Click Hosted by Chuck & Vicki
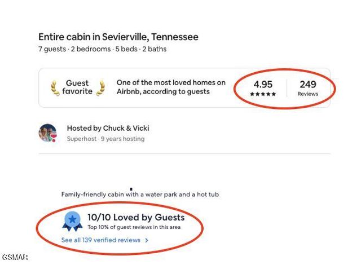361x269 pixels. click(x=108, y=128)
